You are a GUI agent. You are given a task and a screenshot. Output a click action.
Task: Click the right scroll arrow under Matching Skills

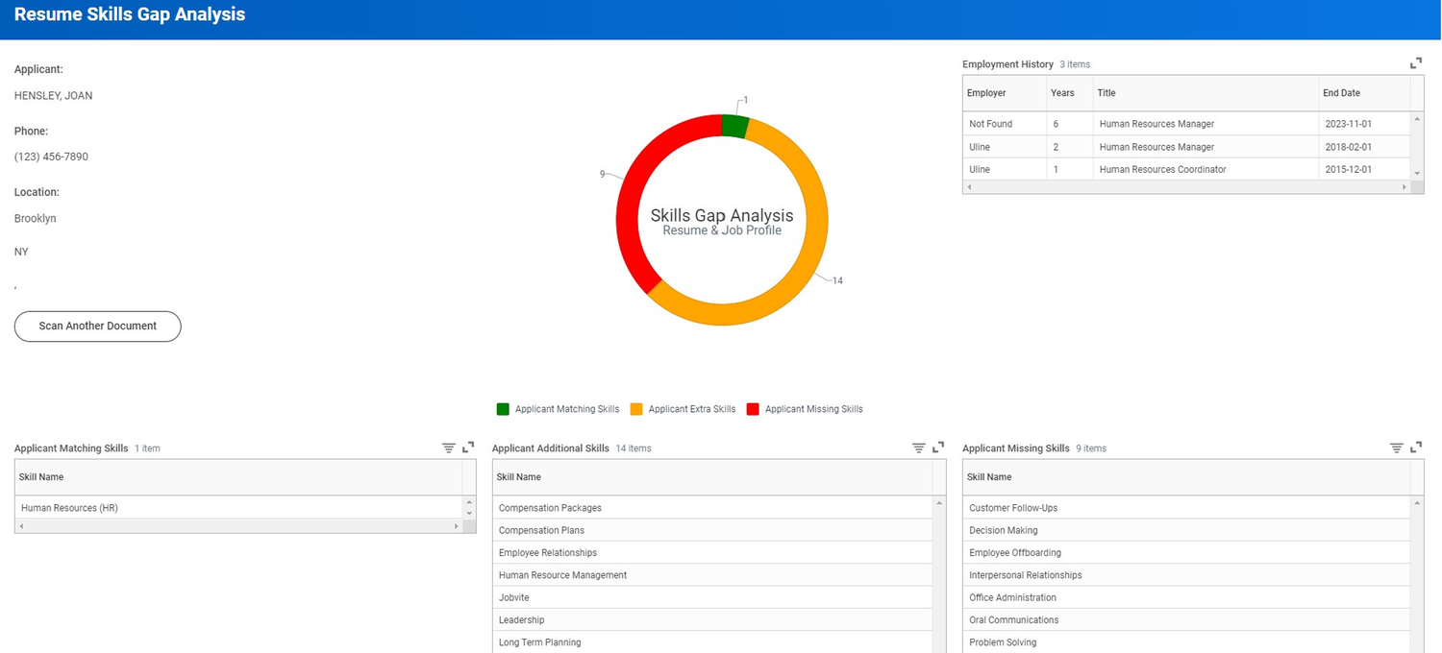pos(456,526)
